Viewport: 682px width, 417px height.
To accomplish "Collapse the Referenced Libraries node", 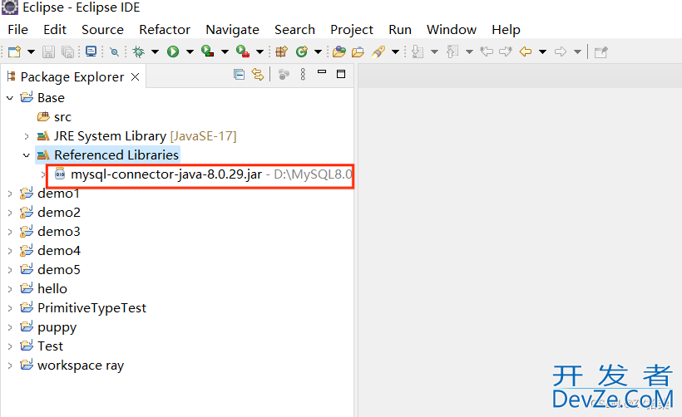I will pos(27,155).
